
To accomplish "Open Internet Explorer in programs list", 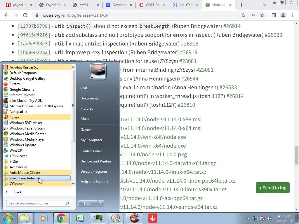I will click(37, 95).
